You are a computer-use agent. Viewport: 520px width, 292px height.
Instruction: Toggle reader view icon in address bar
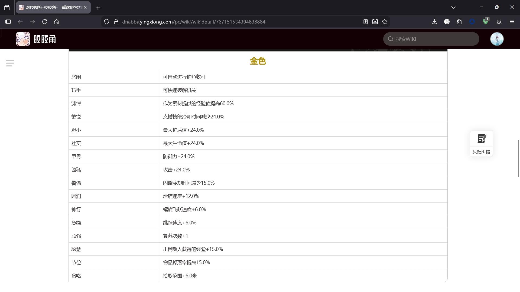pos(365,22)
